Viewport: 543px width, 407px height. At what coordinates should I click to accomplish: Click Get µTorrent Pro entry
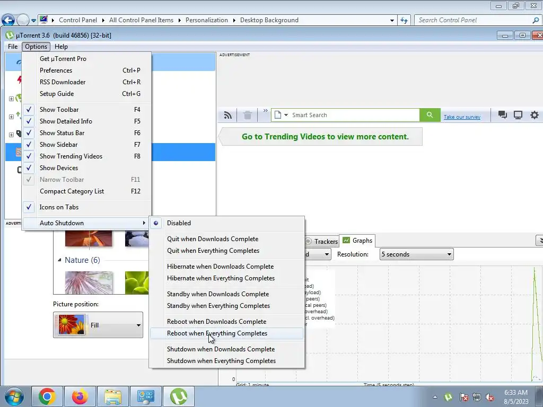(x=87, y=59)
